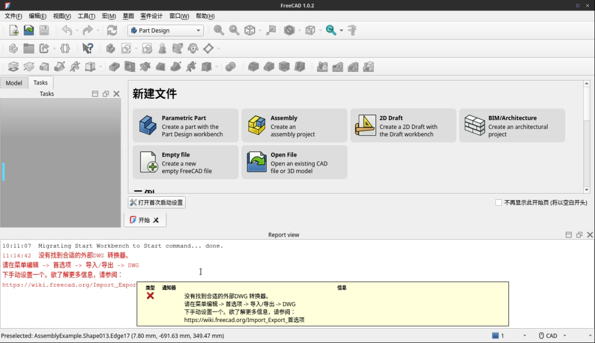Click the 打开首次启动设置 button

(x=156, y=202)
